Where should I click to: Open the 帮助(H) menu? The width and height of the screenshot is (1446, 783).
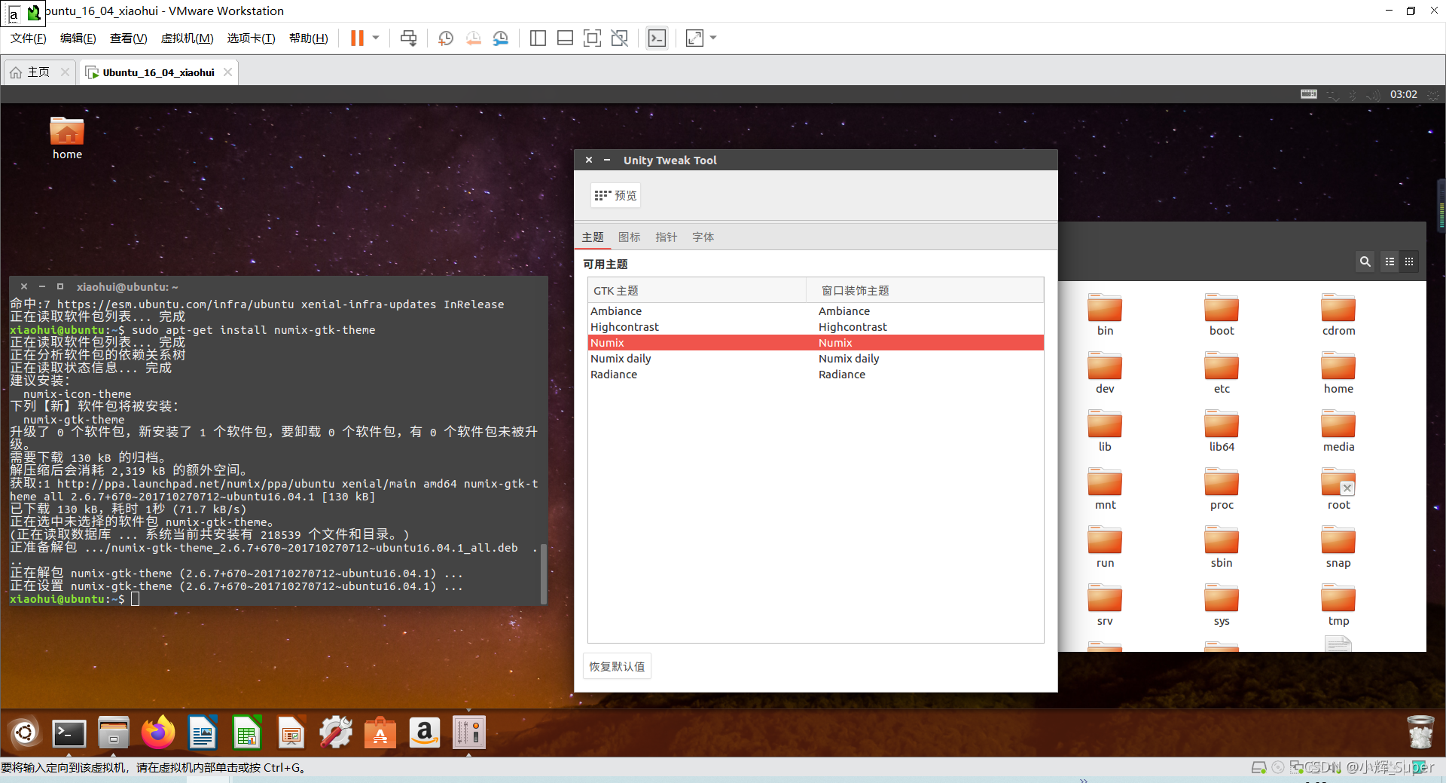(x=308, y=38)
